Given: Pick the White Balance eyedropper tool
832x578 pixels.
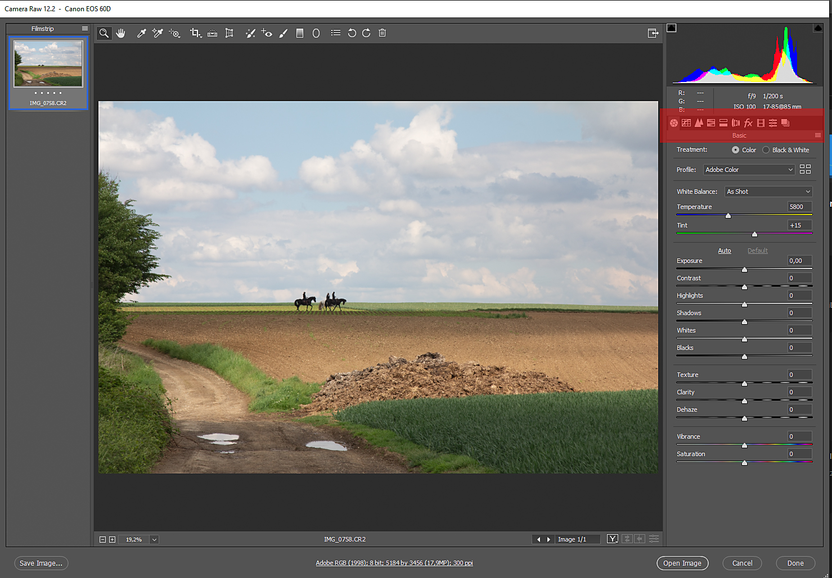Looking at the screenshot, I should pyautogui.click(x=142, y=33).
